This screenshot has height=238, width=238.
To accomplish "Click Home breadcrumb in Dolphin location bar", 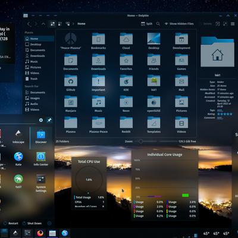I will pyautogui.click(x=82, y=24).
